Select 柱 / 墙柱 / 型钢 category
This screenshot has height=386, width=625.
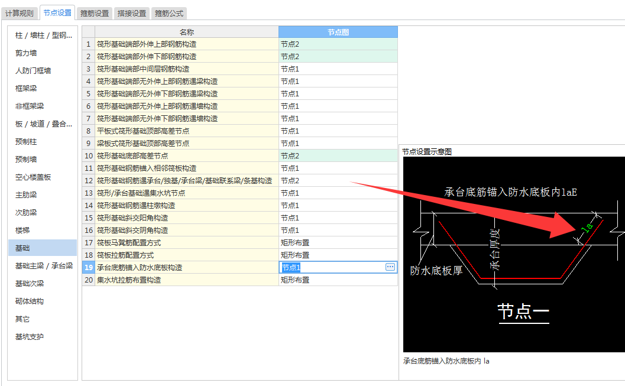[x=43, y=35]
